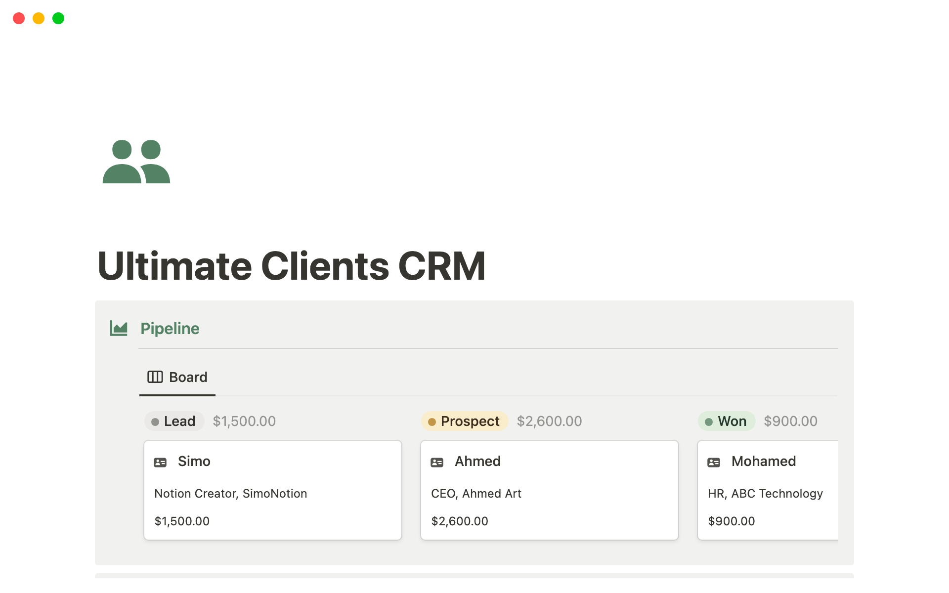The width and height of the screenshot is (949, 593).
Task: Click the gray dot on Lead tag
Action: (155, 422)
